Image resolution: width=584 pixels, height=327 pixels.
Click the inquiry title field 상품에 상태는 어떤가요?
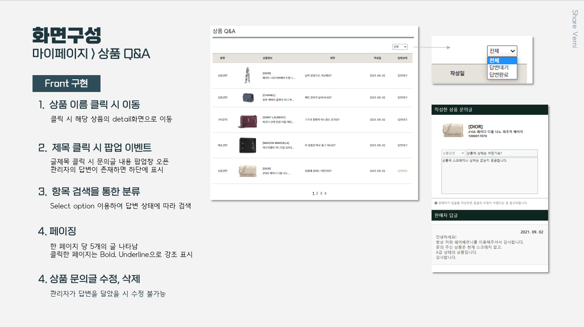click(502, 153)
